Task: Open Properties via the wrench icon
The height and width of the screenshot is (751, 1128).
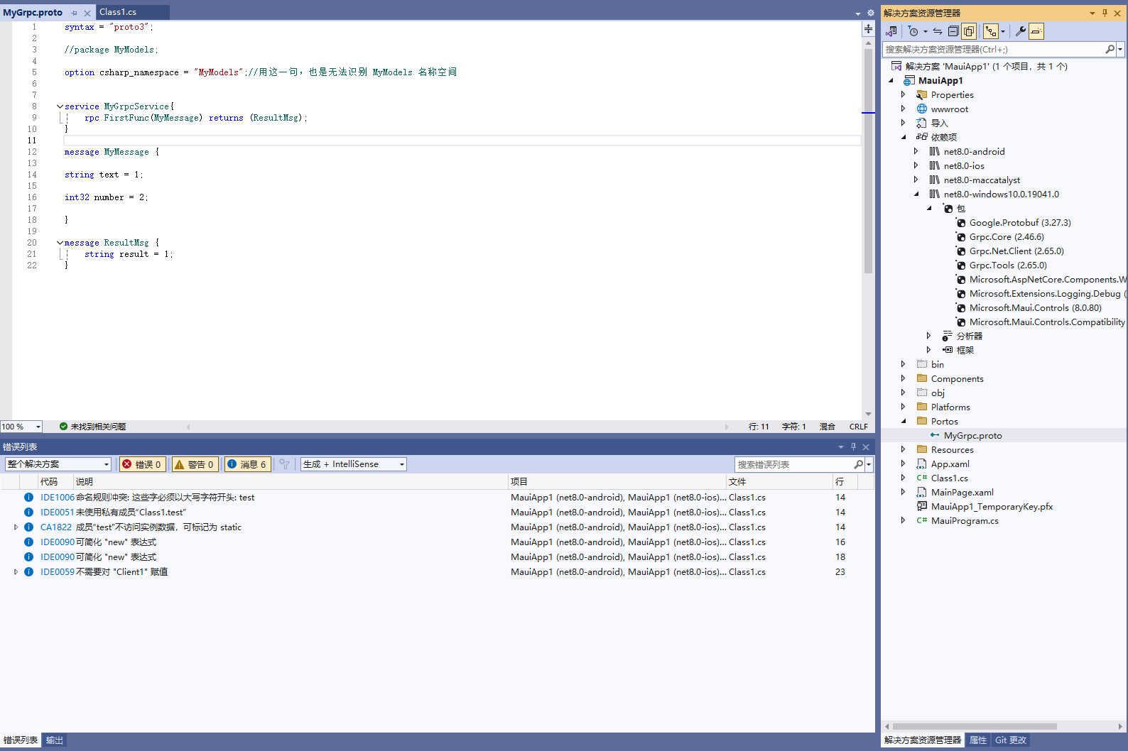Action: [1021, 31]
